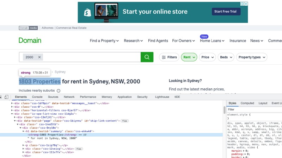Expand the css-111v7fx div node
This screenshot has width=282, height=158.
23,152
